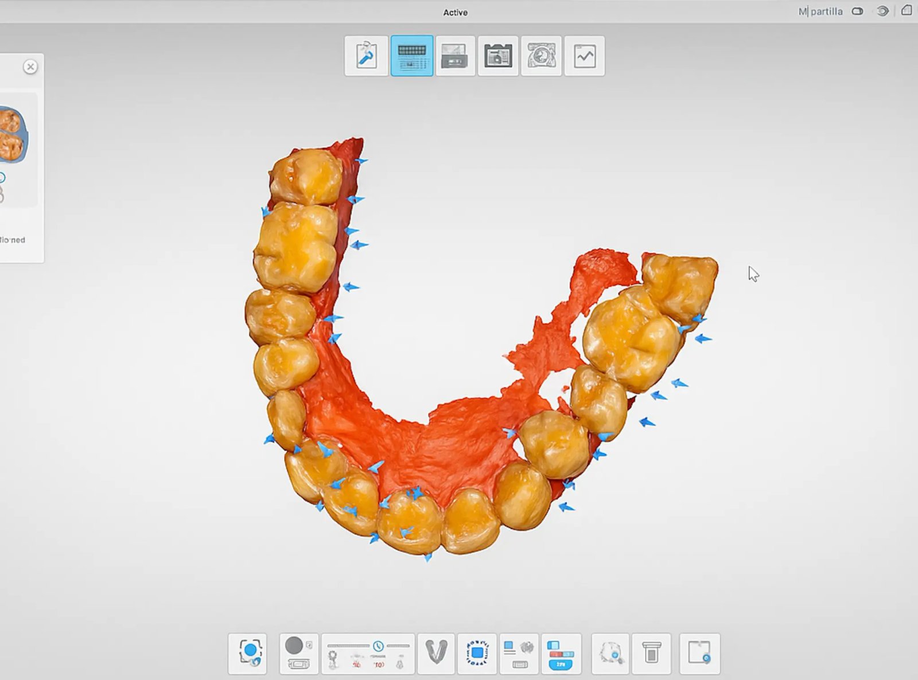The height and width of the screenshot is (680, 918).
Task: Click the bottom-right box locate view button
Action: (699, 654)
